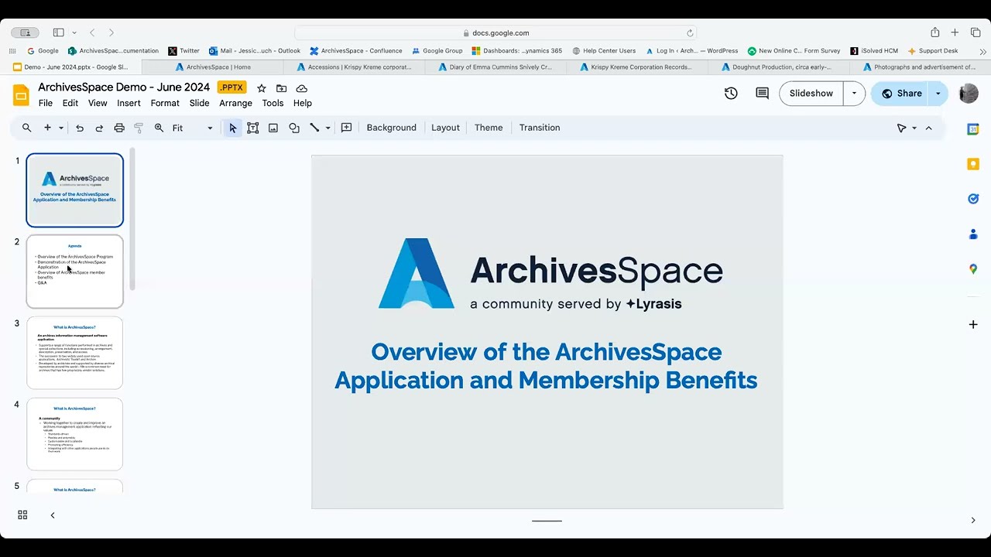
Task: Switch to ArchivesSpace | Home browser tab
Action: pos(213,67)
